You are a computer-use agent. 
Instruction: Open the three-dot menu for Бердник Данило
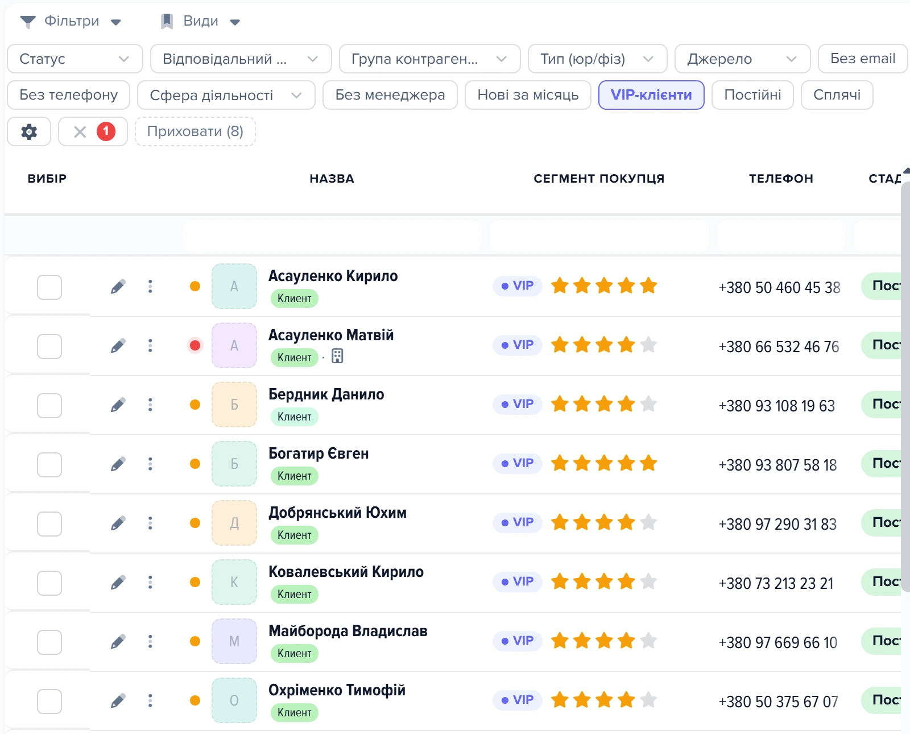coord(150,405)
